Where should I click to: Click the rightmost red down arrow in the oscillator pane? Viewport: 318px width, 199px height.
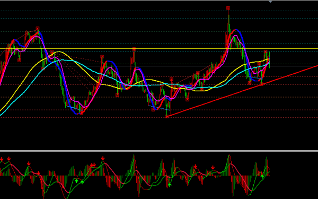tap(213, 168)
